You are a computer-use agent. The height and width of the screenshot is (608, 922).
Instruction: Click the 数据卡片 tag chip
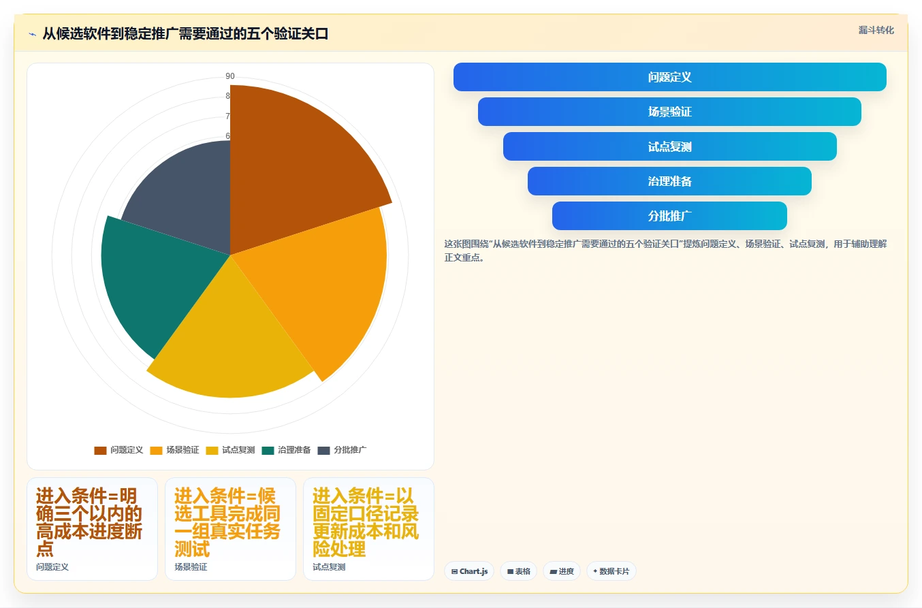point(611,571)
